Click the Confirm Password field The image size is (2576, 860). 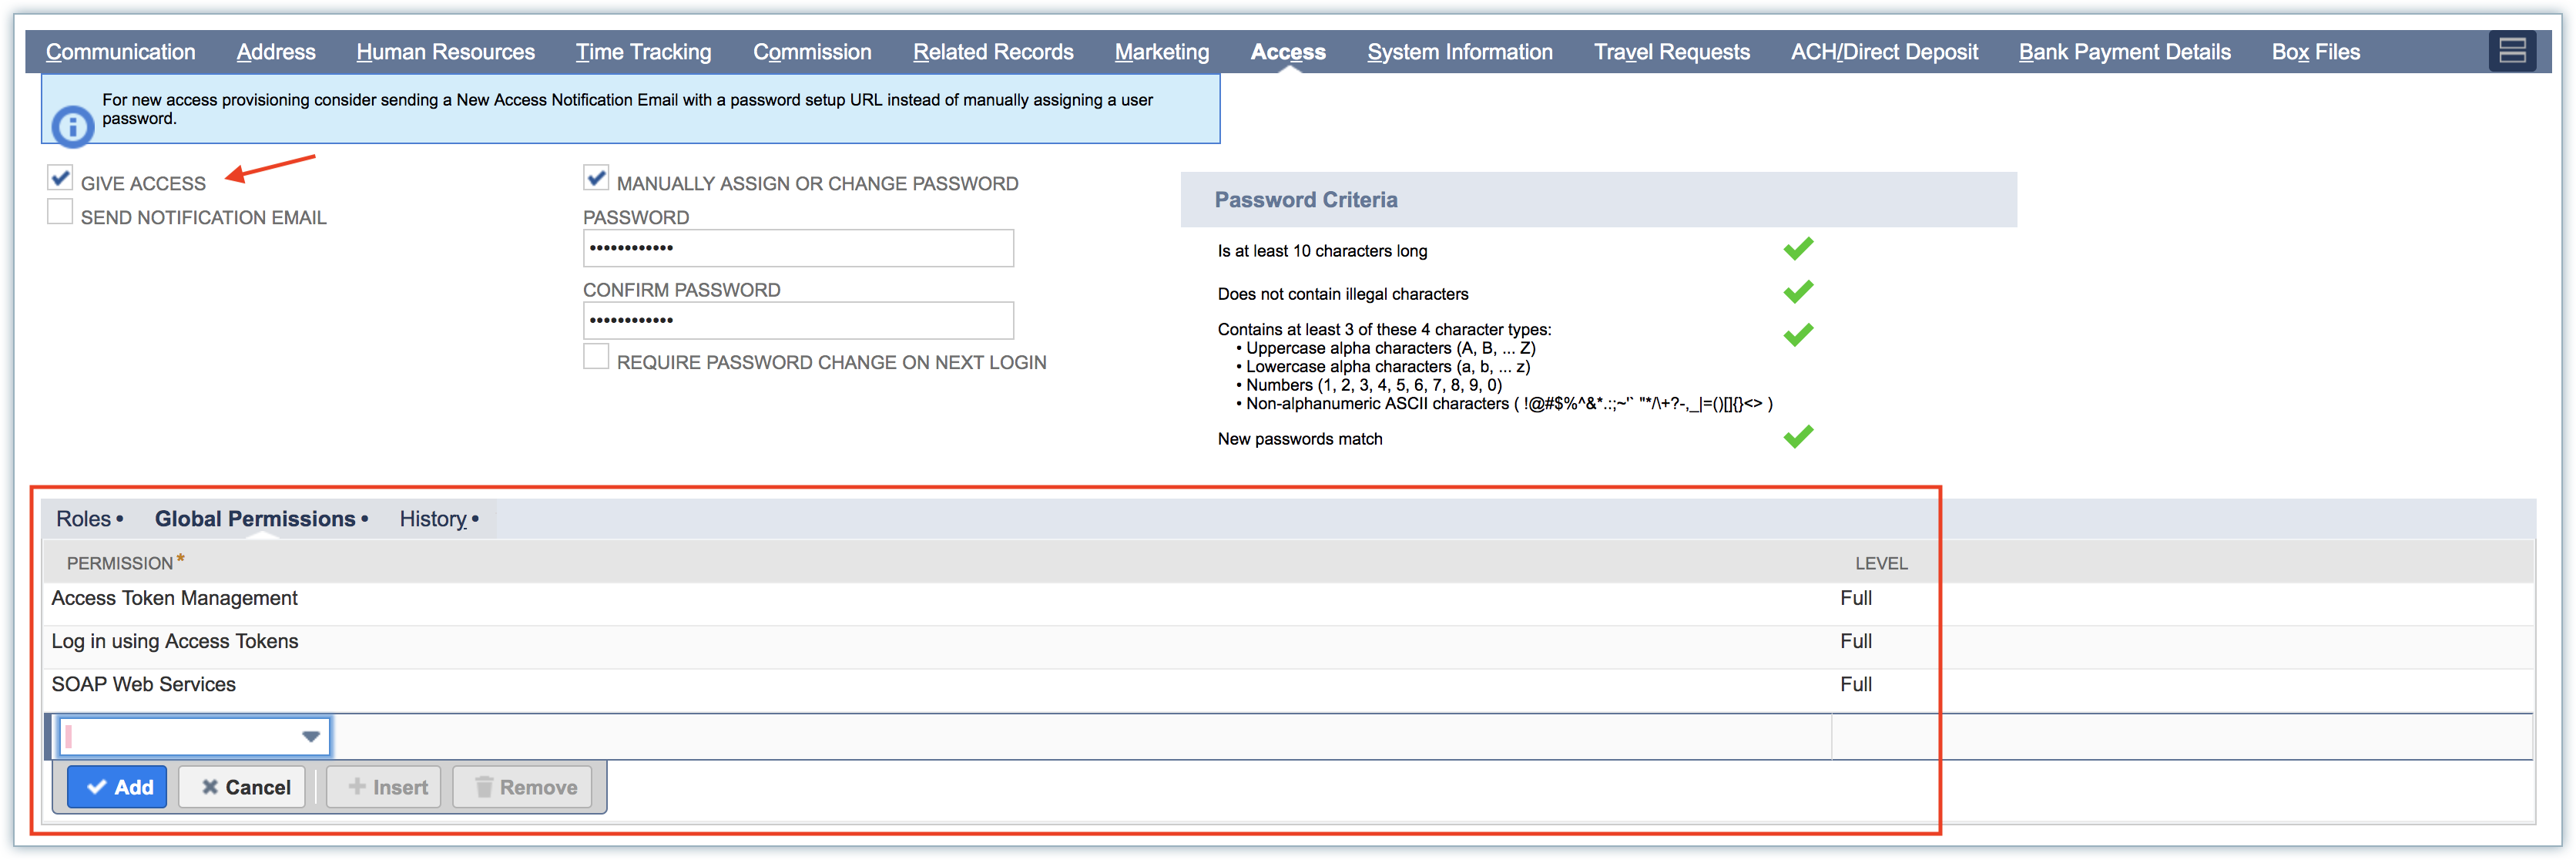click(798, 320)
